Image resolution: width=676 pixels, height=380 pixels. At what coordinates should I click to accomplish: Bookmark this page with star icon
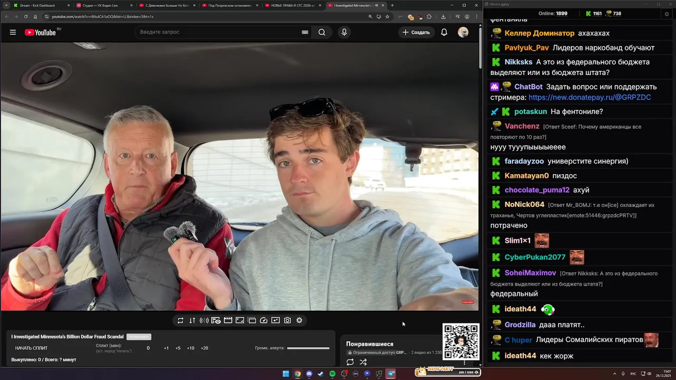point(387,16)
